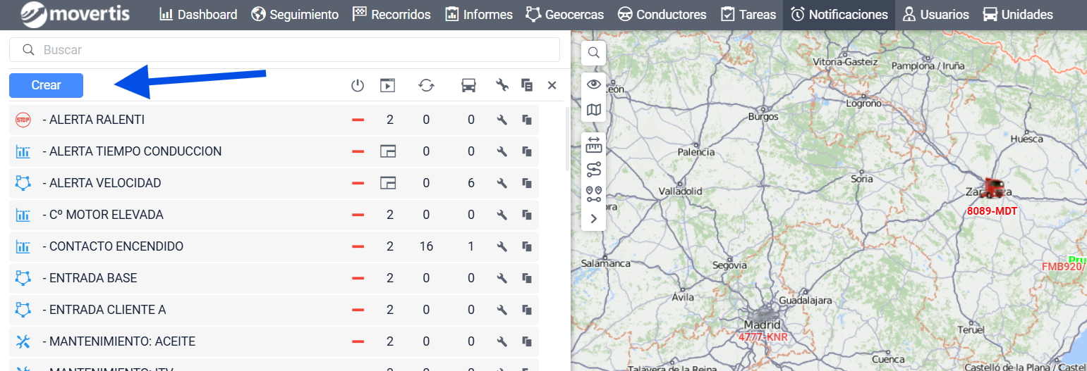Click the wrench icon for ALERTA RALENTI
This screenshot has width=1087, height=371.
coord(502,120)
